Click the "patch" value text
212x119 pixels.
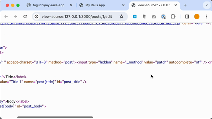(x=162, y=62)
